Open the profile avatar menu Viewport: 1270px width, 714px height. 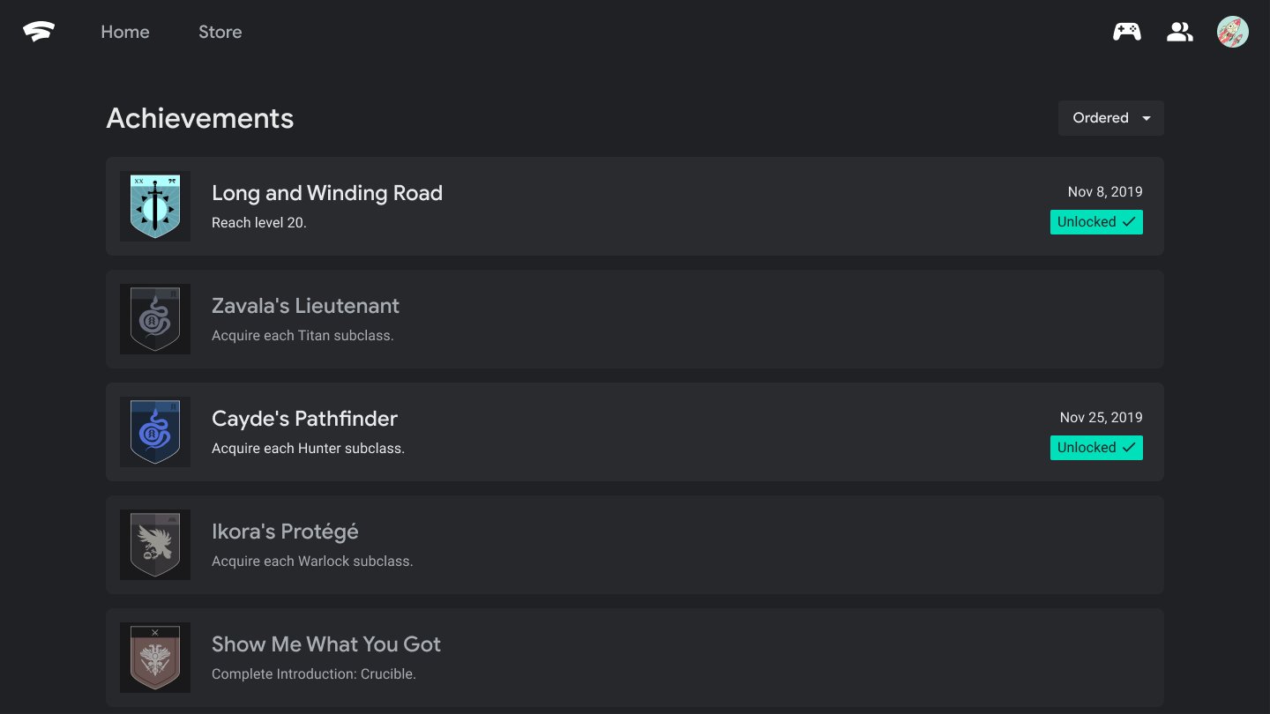(x=1232, y=32)
